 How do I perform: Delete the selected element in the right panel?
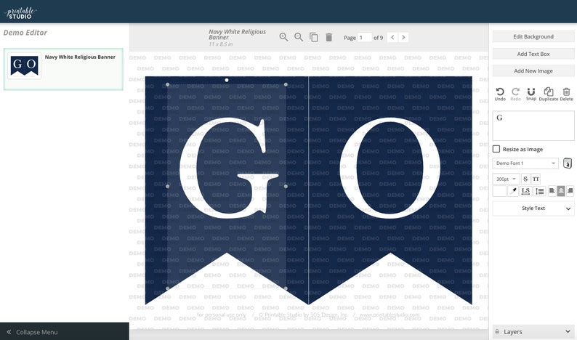566,94
